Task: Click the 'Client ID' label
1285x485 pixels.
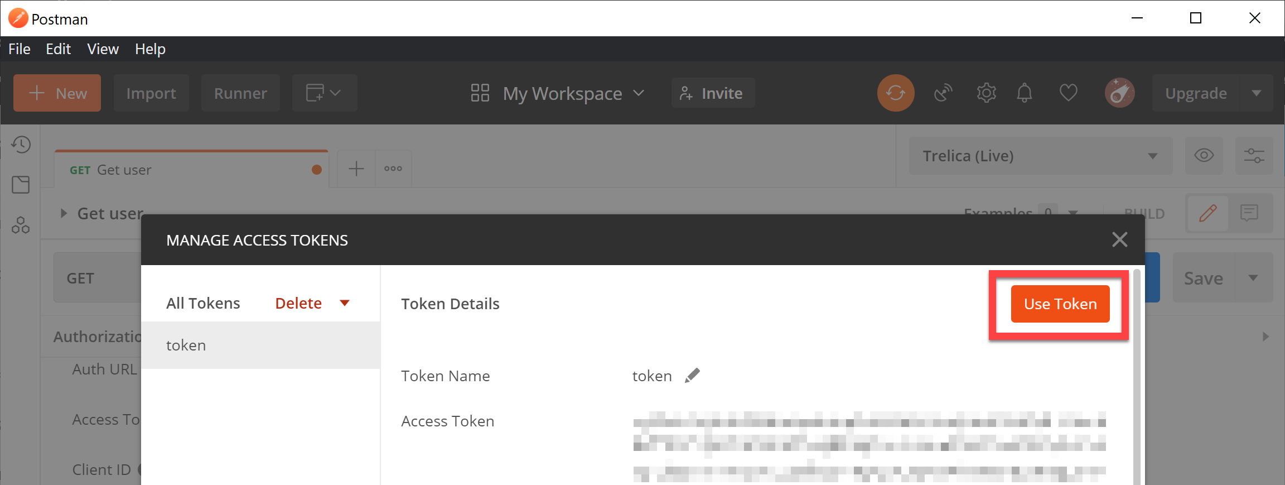Action: [x=102, y=469]
